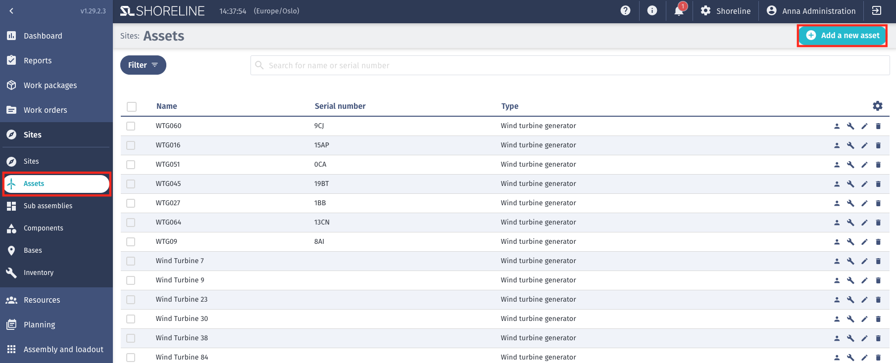896x363 pixels.
Task: Collapse the Sites section header
Action: coord(56,135)
